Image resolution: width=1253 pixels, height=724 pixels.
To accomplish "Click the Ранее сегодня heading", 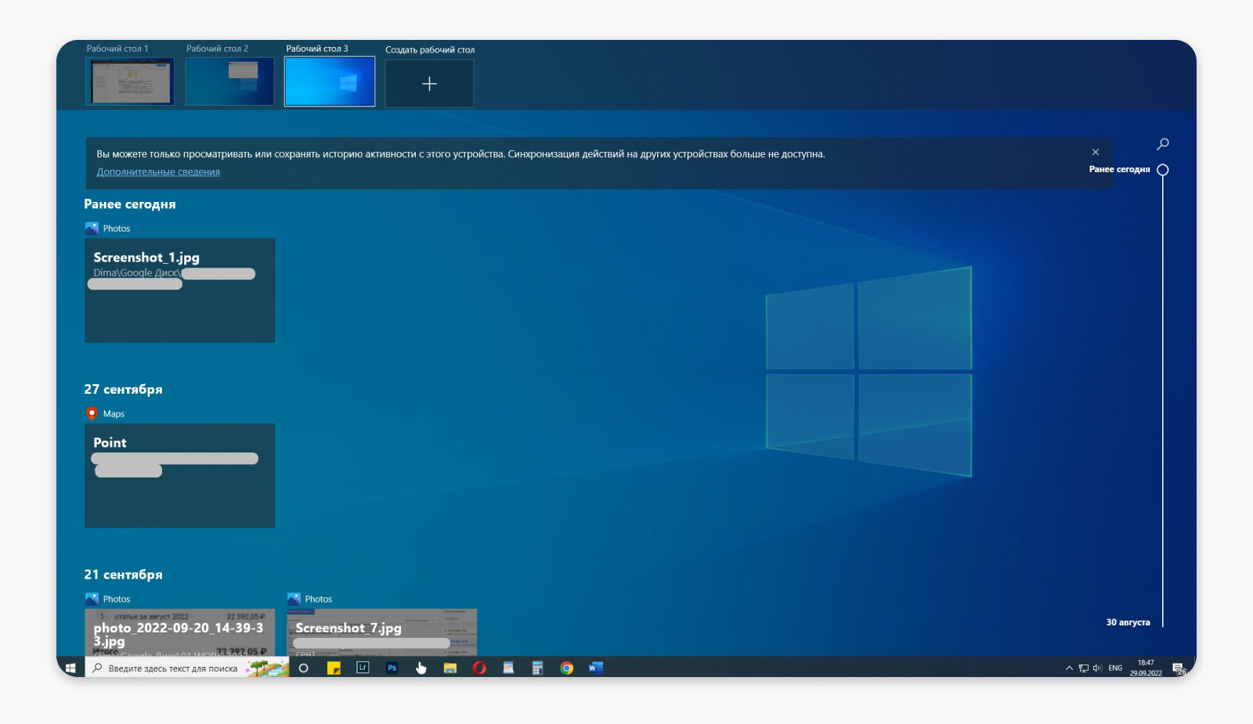I will coord(130,204).
